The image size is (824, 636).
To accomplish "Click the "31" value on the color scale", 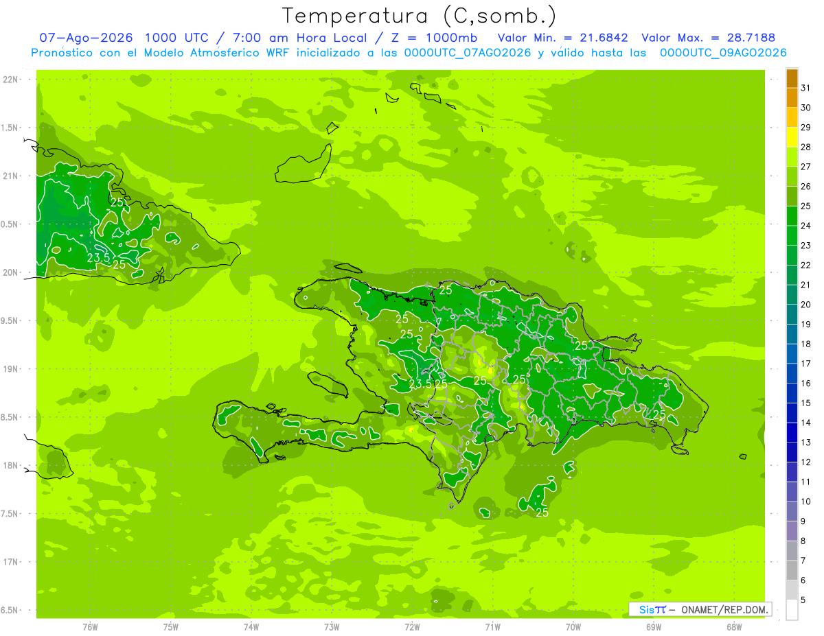I will coord(806,88).
